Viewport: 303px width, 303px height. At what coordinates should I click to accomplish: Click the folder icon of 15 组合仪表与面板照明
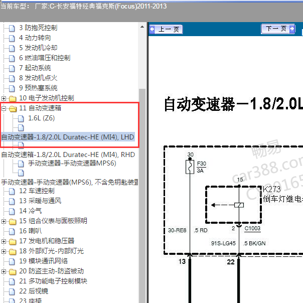pyautogui.click(x=13, y=222)
